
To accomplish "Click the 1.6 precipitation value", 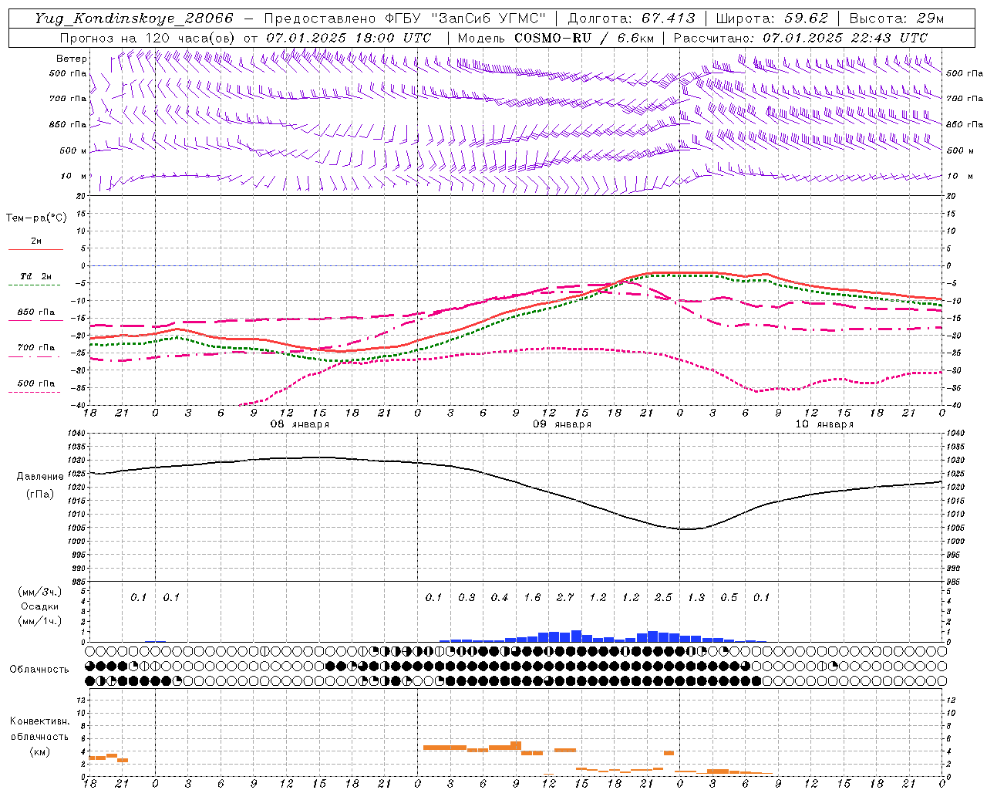I will [532, 598].
